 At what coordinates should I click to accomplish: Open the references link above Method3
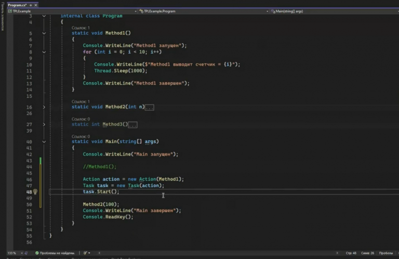(81, 119)
